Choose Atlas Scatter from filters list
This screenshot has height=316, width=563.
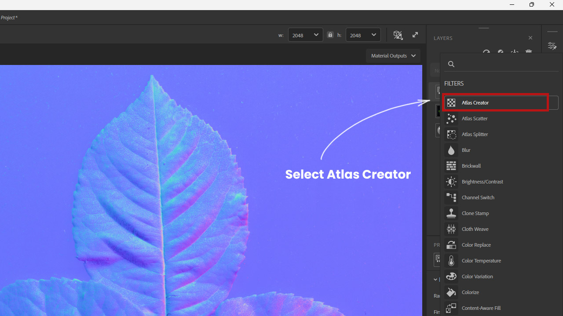pyautogui.click(x=475, y=118)
